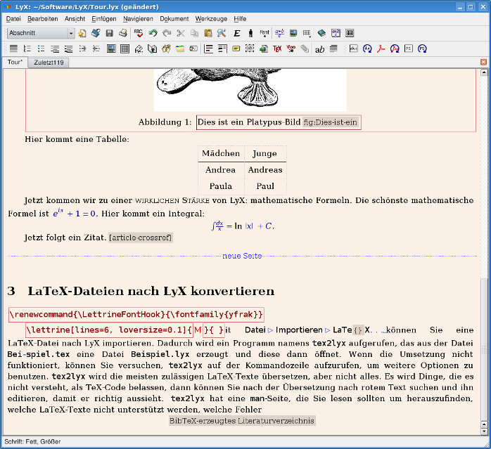Click the [article-crossref] citation inset
The width and height of the screenshot is (491, 449).
[141, 237]
